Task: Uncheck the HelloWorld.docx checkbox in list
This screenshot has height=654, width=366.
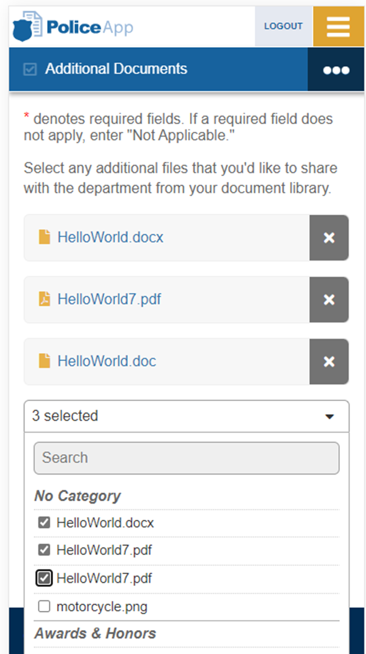Action: coord(44,523)
